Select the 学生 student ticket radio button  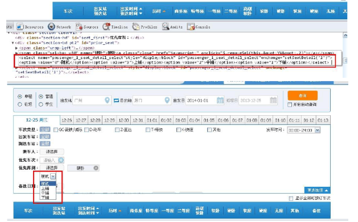(x=41, y=104)
